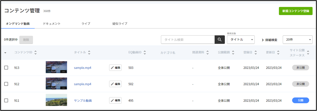The height and width of the screenshot is (111, 317).
Task: Sort by 登録日 column arrows
Action: 256,52
